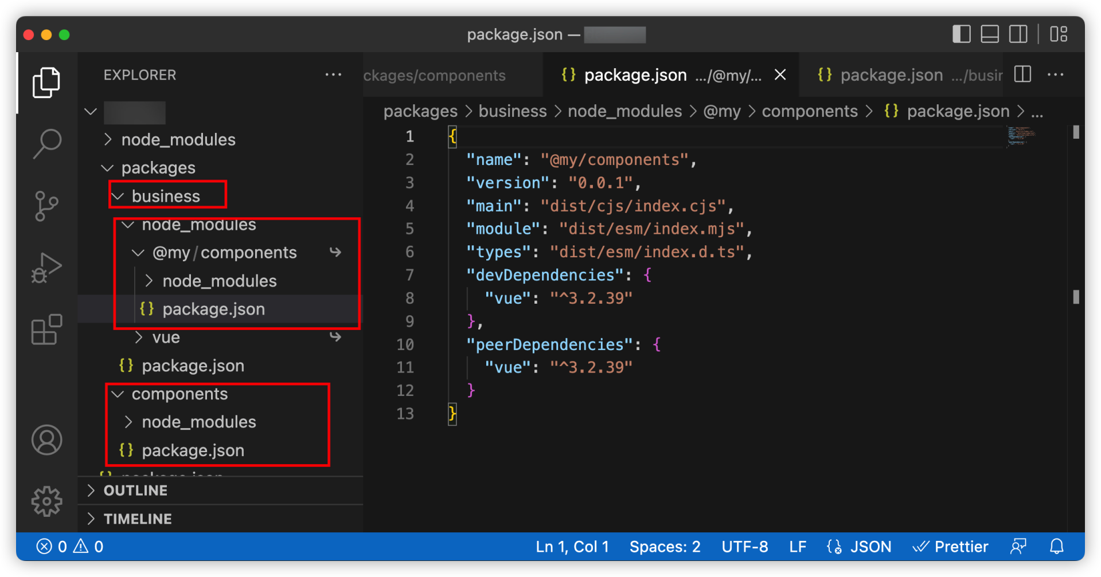Image resolution: width=1101 pixels, height=577 pixels.
Task: Open the Accounts menu icon
Action: tap(46, 440)
